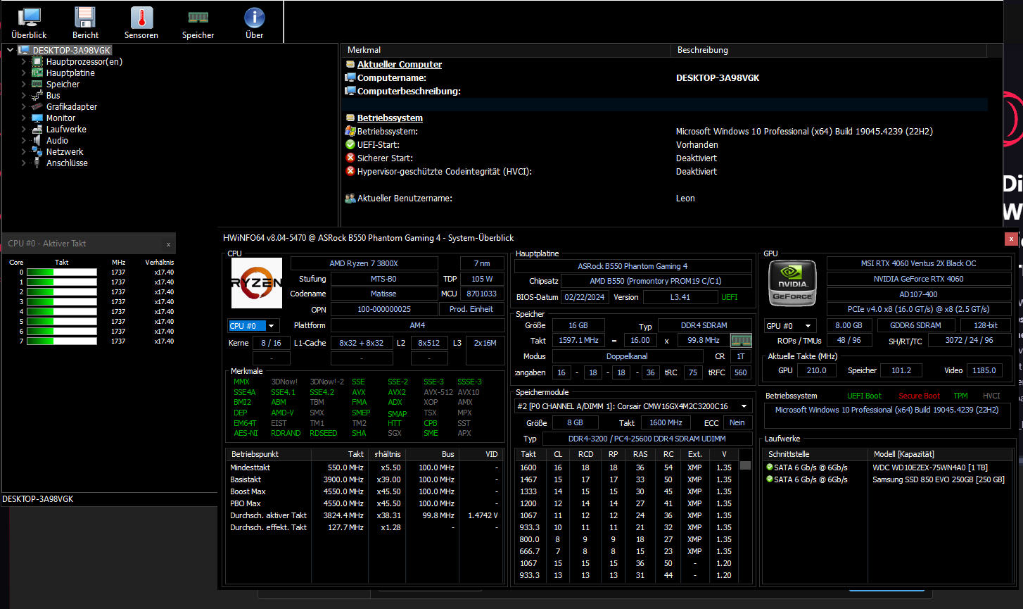
Task: Select Netzwerk in the tree
Action: point(65,152)
